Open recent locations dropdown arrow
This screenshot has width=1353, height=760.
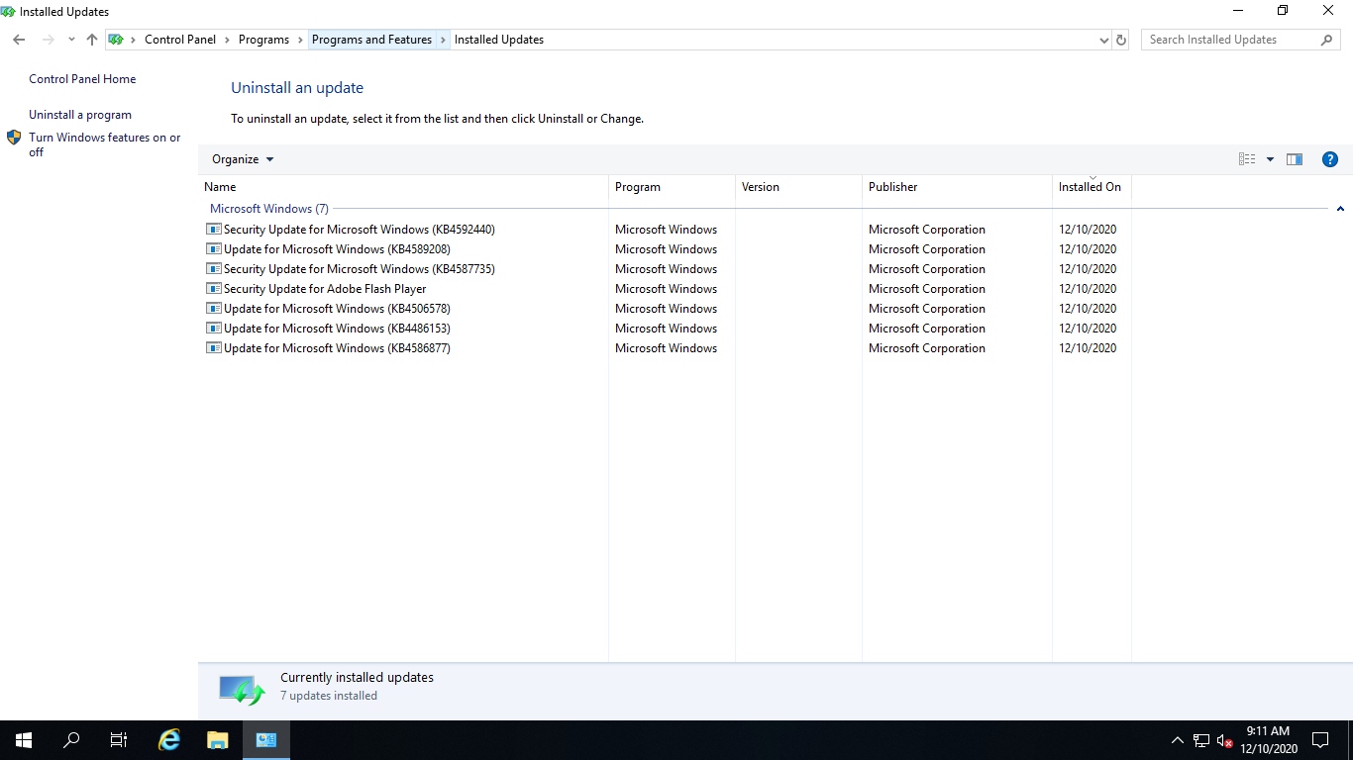pos(71,40)
